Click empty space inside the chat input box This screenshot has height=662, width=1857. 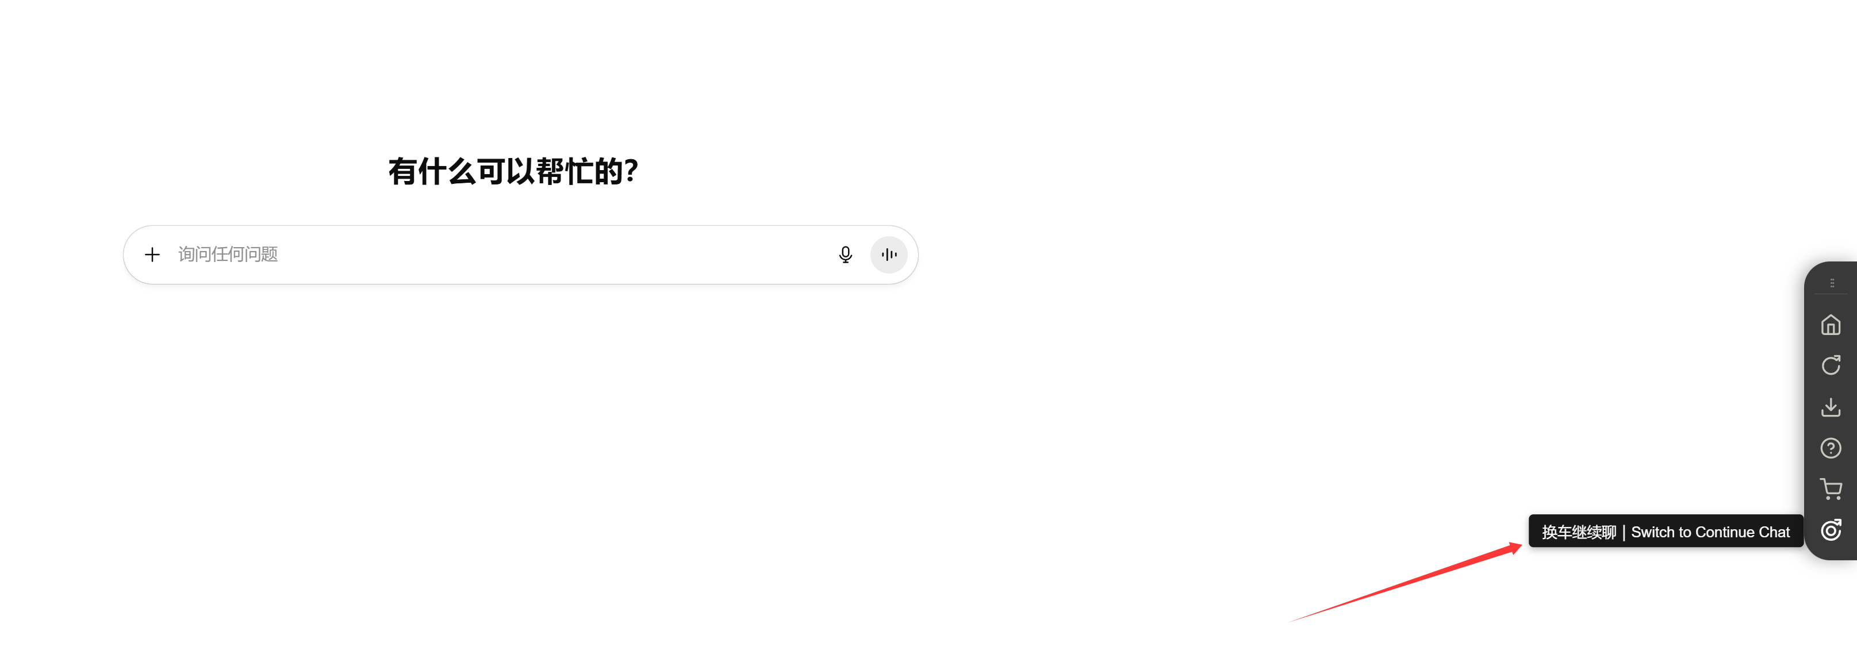(x=577, y=254)
